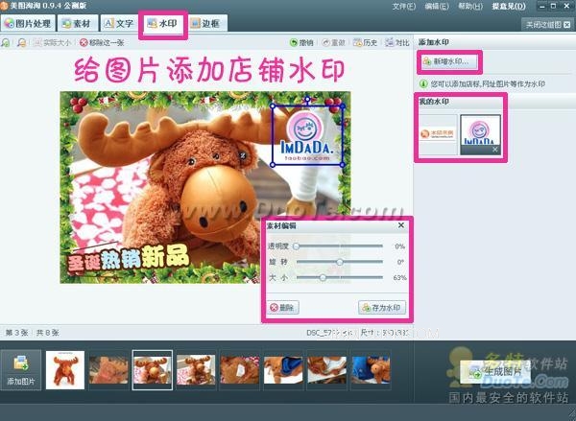Viewport: 576px width, 421px height.
Task: Close the 素材编辑 panel
Action: [x=401, y=225]
